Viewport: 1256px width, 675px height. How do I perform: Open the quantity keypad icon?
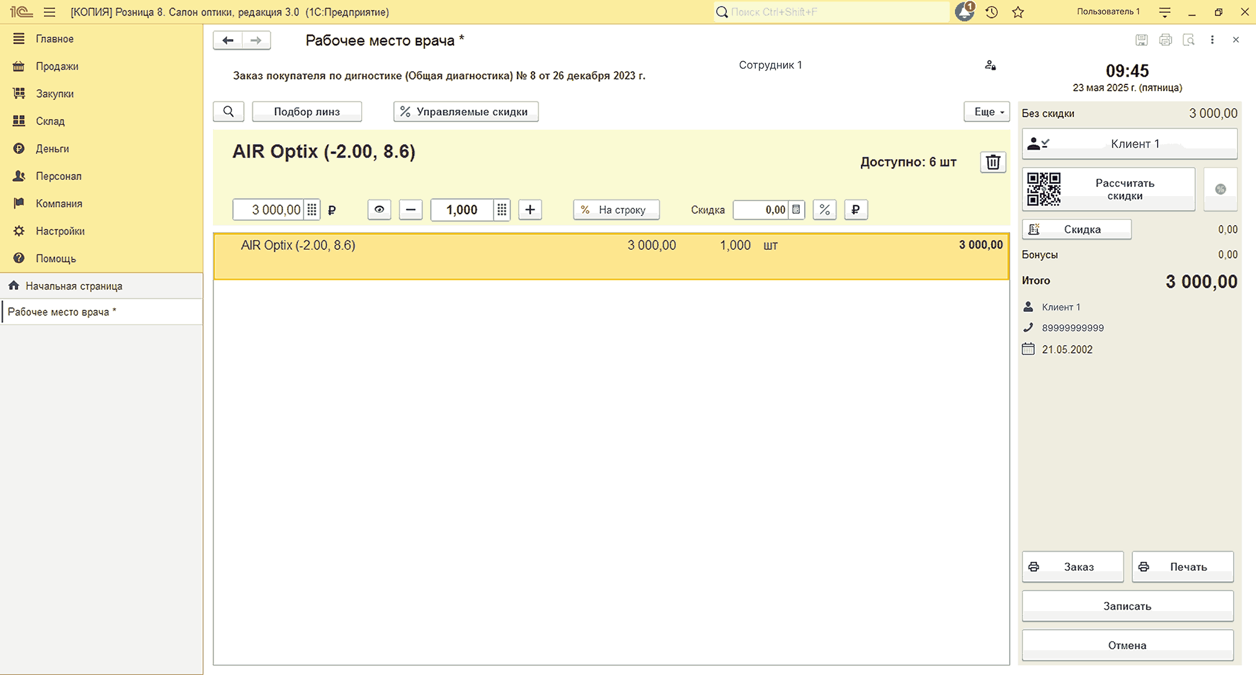click(x=502, y=210)
